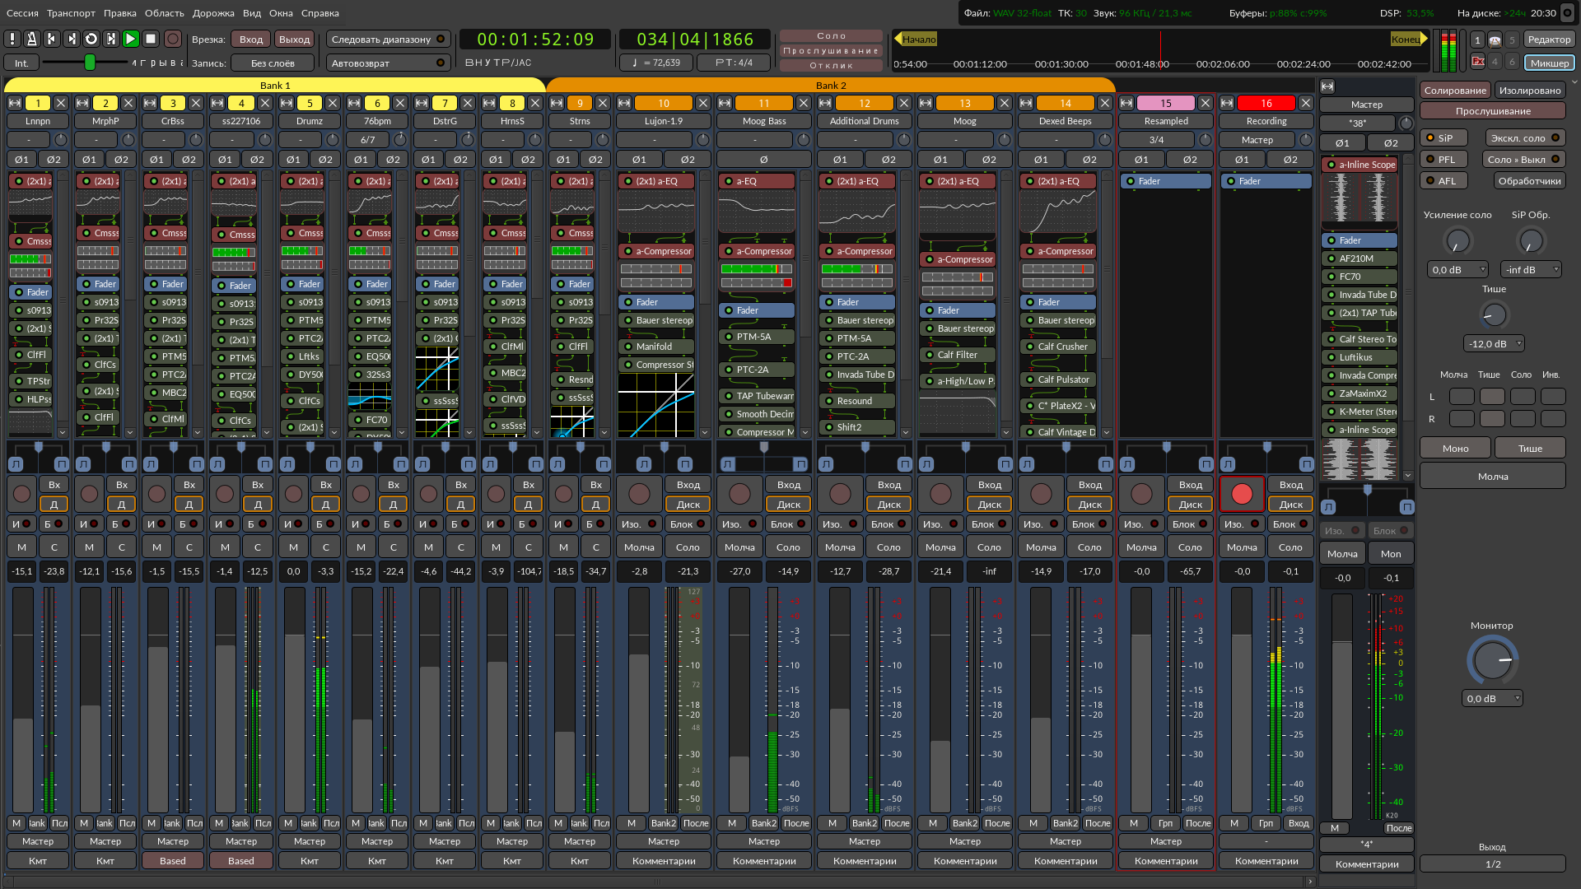Adjust the shuttle speed slider handle
Viewport: 1581px width, 889px height.
point(90,63)
